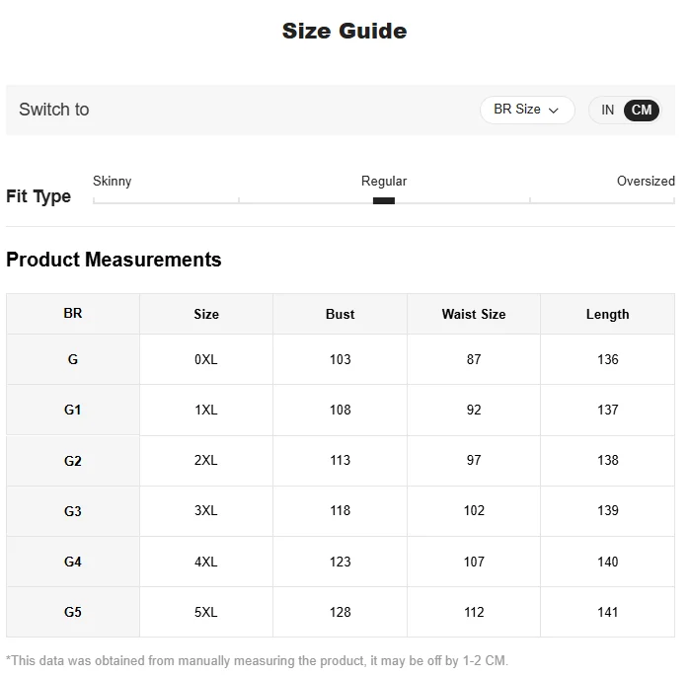The width and height of the screenshot is (690, 677).
Task: Click the Switch to label
Action: [x=54, y=110]
